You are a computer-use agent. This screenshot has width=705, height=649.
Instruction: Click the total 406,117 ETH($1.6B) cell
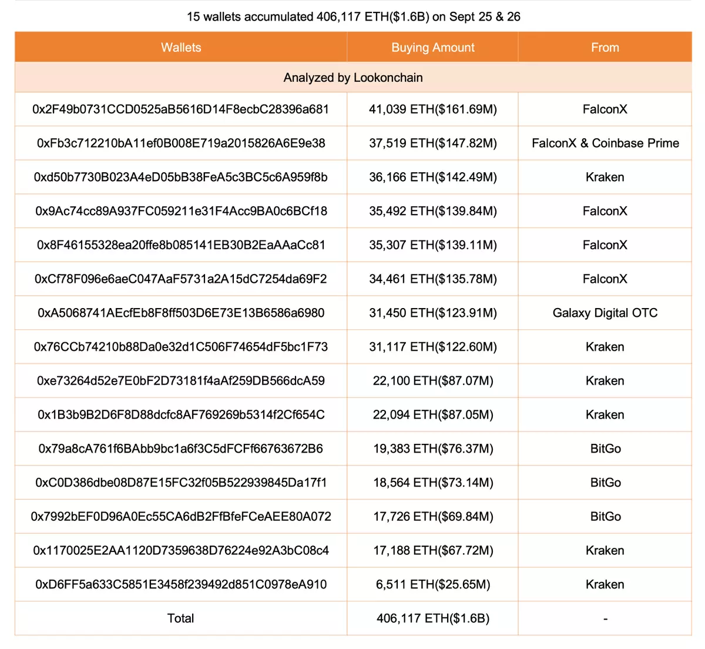[x=432, y=618]
